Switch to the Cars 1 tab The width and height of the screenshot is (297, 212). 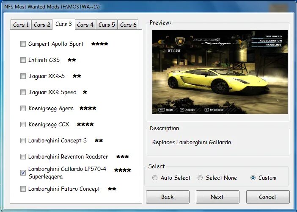click(21, 25)
